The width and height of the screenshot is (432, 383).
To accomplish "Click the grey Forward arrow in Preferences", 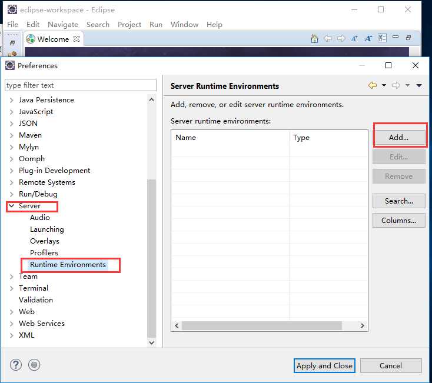I will click(396, 85).
